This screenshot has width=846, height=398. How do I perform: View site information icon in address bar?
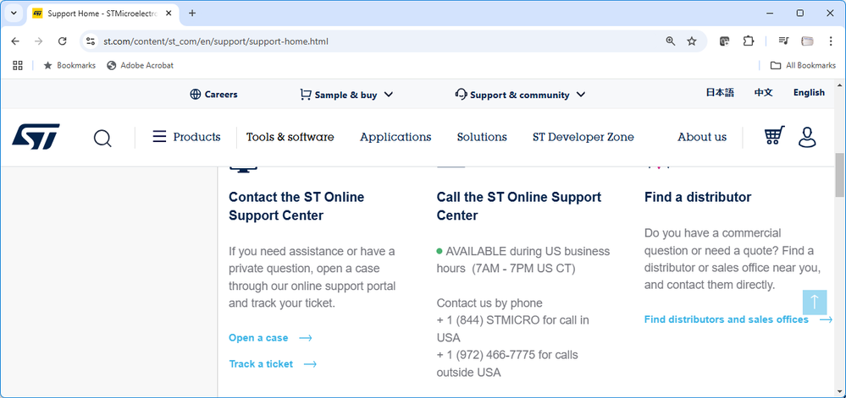[91, 41]
